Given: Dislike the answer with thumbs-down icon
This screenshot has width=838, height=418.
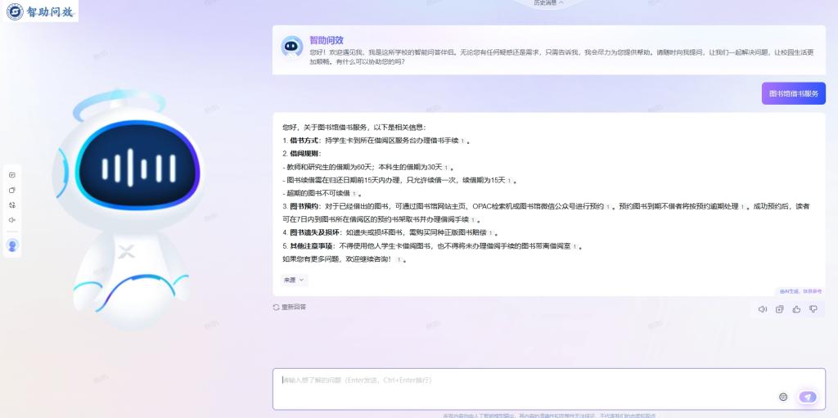Looking at the screenshot, I should (x=813, y=309).
